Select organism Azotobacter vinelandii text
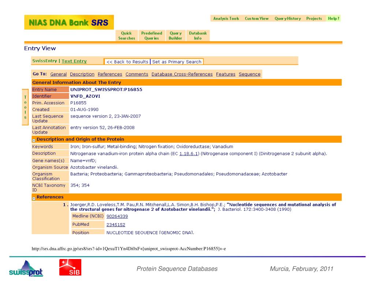Viewport: 375px width, 281px height. [94, 167]
